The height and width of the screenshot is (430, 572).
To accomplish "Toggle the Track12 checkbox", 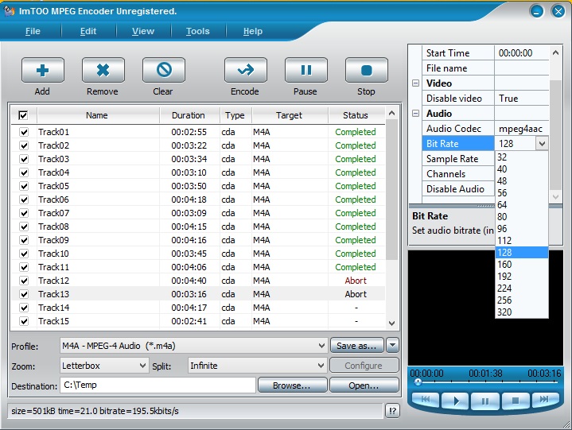I will click(24, 281).
